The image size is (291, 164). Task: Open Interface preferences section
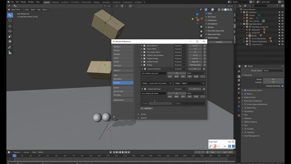click(x=123, y=46)
